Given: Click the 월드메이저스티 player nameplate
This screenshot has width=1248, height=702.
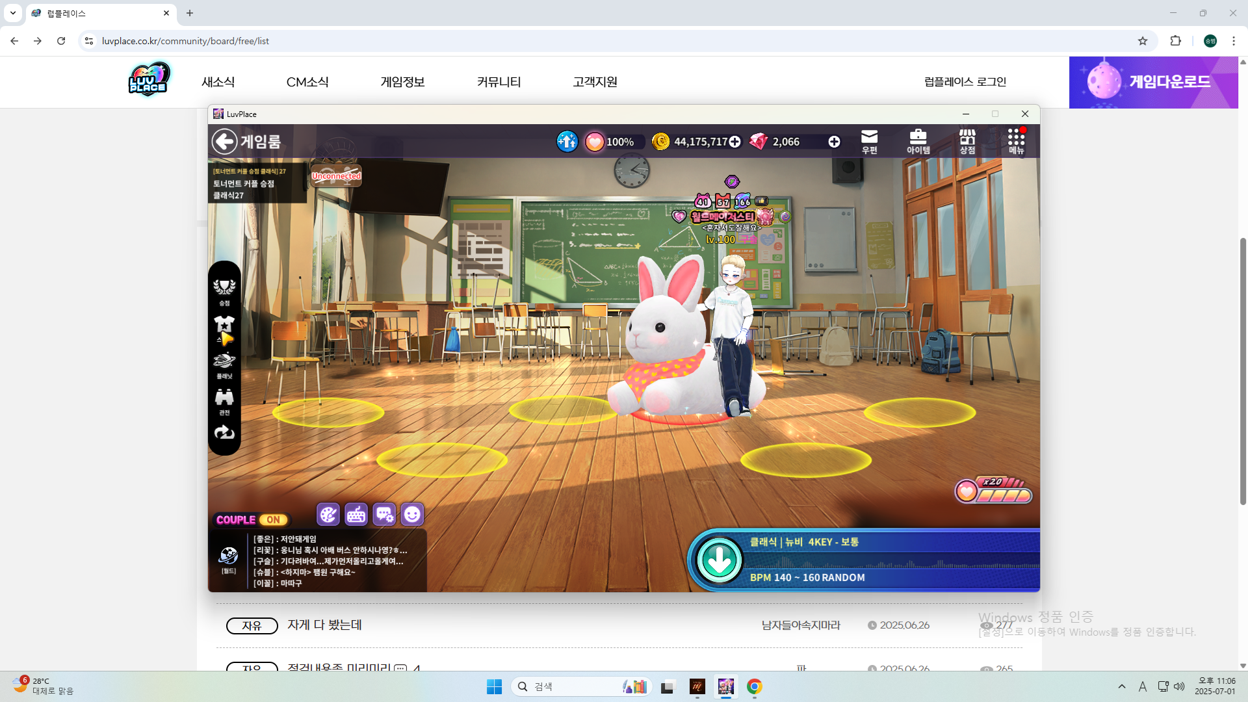Looking at the screenshot, I should [723, 216].
